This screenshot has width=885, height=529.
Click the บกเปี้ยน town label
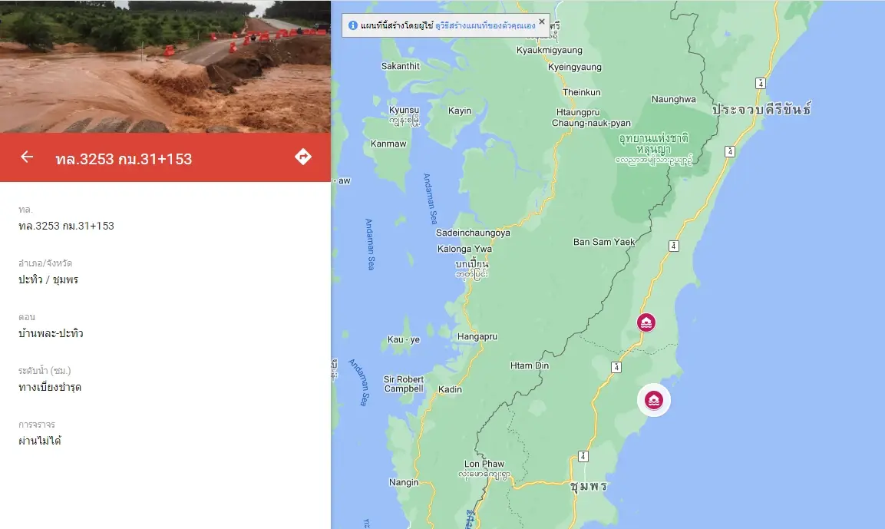point(472,263)
